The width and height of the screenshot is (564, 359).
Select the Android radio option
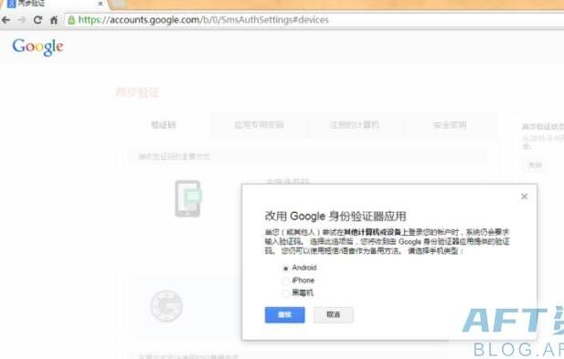click(285, 268)
